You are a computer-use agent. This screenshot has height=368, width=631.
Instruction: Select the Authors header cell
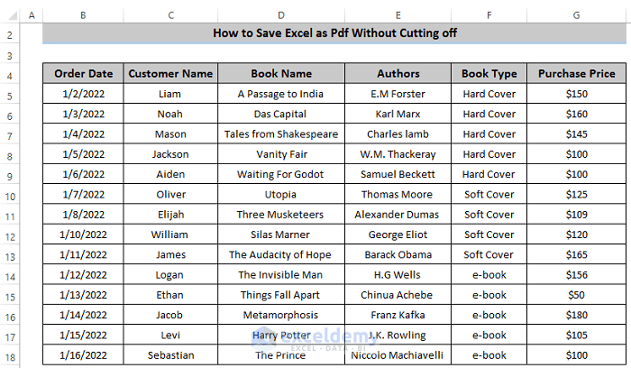(x=398, y=74)
